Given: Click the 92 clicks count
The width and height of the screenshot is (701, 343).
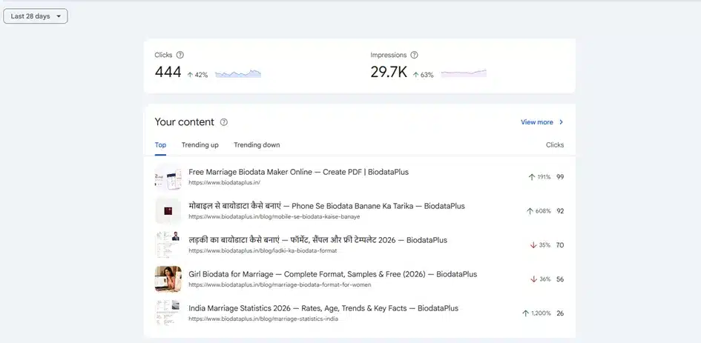Looking at the screenshot, I should (x=560, y=211).
